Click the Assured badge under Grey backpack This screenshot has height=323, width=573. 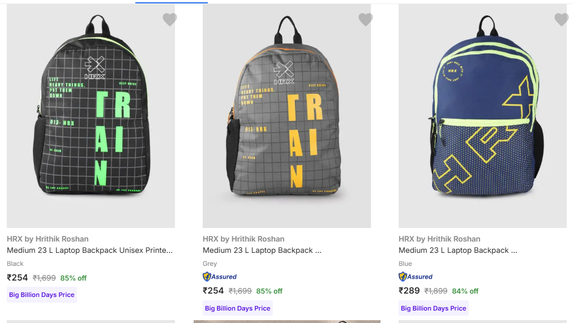pyautogui.click(x=220, y=277)
